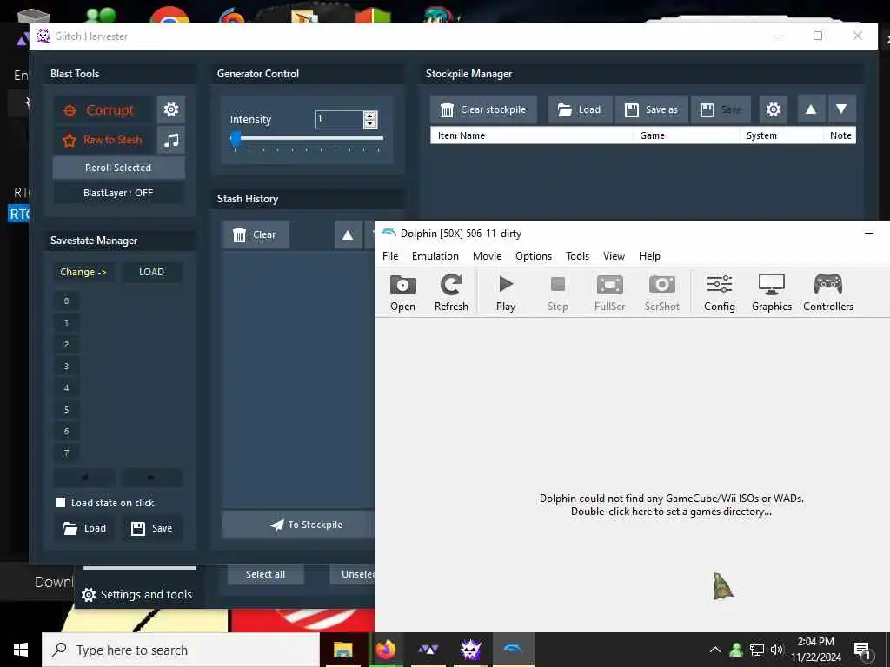The width and height of the screenshot is (890, 667).
Task: Open Dolphin Controllers settings icon
Action: 828,293
